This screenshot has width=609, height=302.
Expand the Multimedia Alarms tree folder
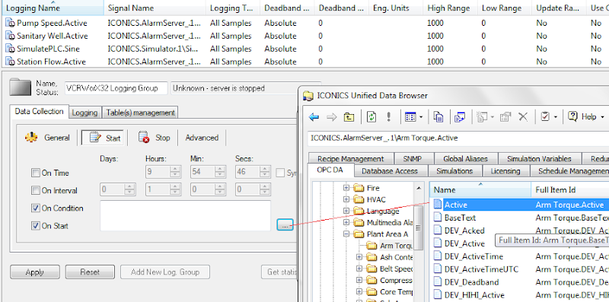[x=346, y=222]
